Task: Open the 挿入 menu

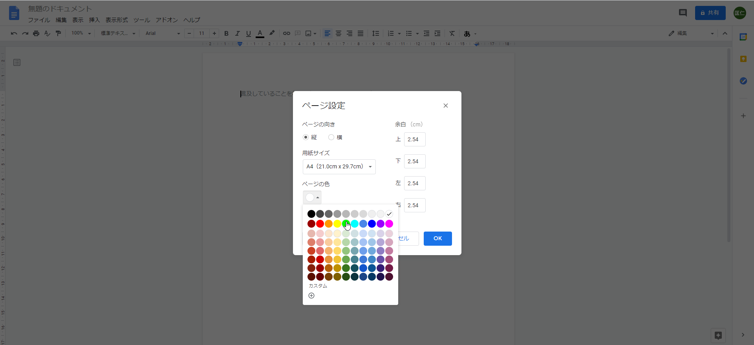Action: pos(94,20)
